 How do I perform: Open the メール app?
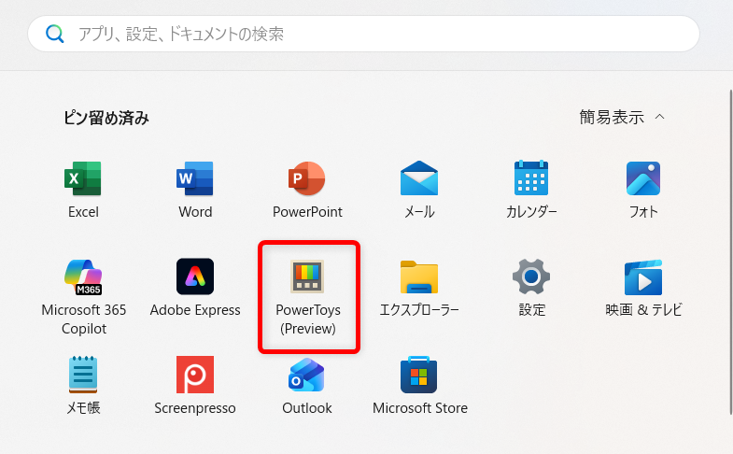tap(419, 190)
